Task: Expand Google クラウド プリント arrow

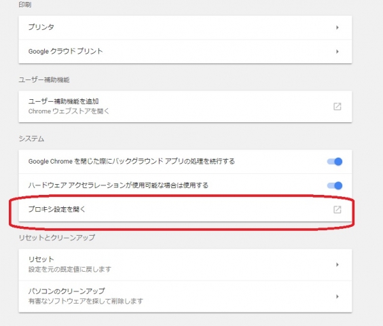Action: coord(338,52)
